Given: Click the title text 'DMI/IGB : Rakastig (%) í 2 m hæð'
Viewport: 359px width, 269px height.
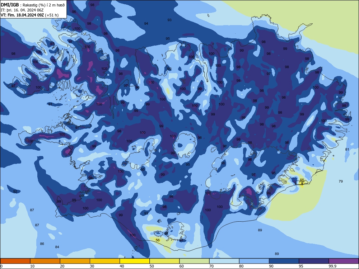Looking at the screenshot, I should pyautogui.click(x=33, y=5).
